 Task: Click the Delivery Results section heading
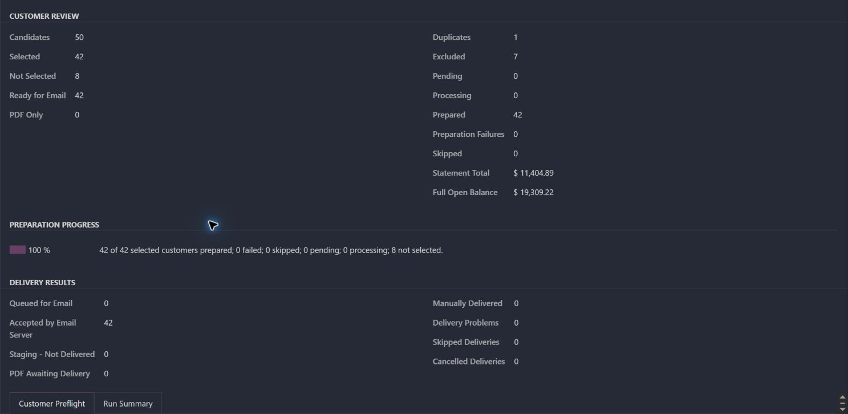point(42,282)
